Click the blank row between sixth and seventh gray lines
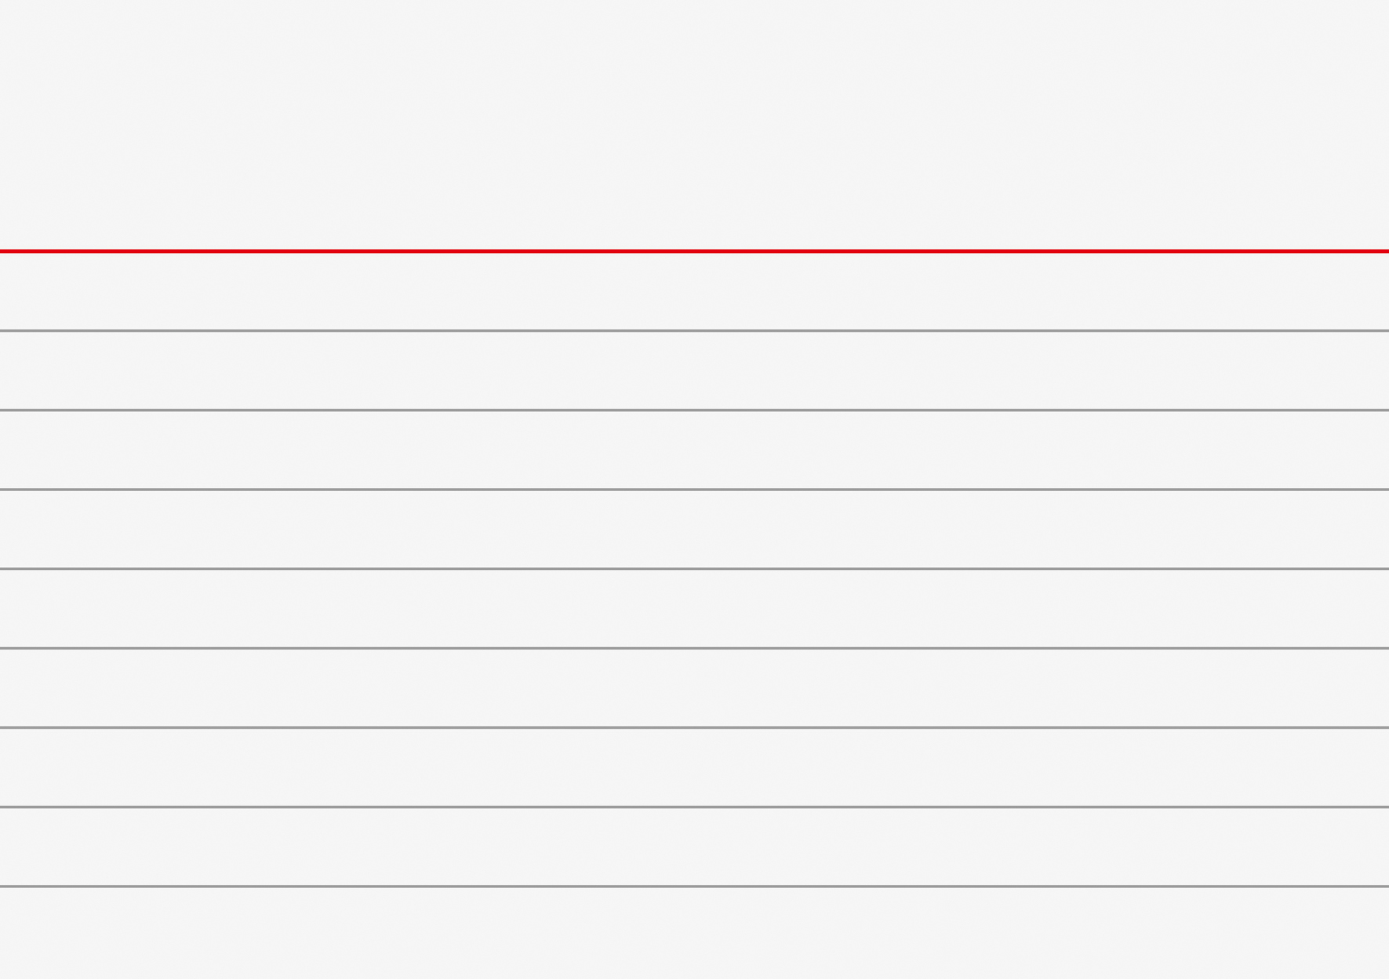 click(x=694, y=766)
